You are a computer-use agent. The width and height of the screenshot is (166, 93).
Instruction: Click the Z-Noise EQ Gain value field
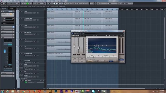click(x=99, y=57)
